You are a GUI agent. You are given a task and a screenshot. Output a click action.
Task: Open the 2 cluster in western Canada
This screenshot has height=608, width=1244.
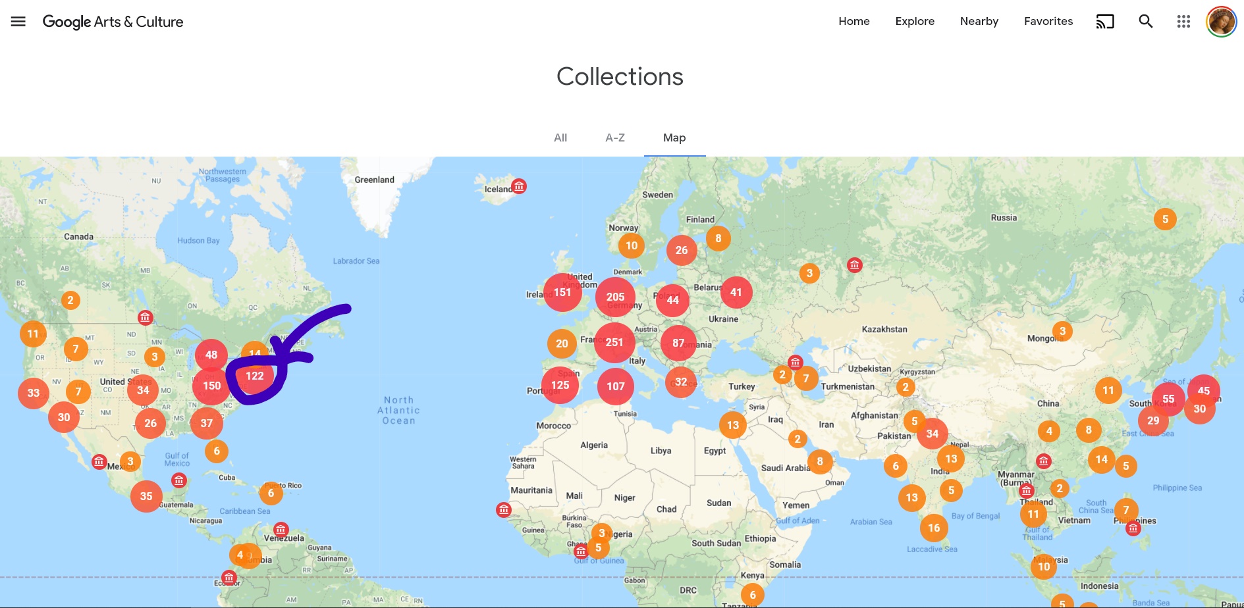[70, 300]
